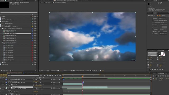Open viewer resolution dropdown
Viewport: 169px width, 95px height.
(x=67, y=71)
